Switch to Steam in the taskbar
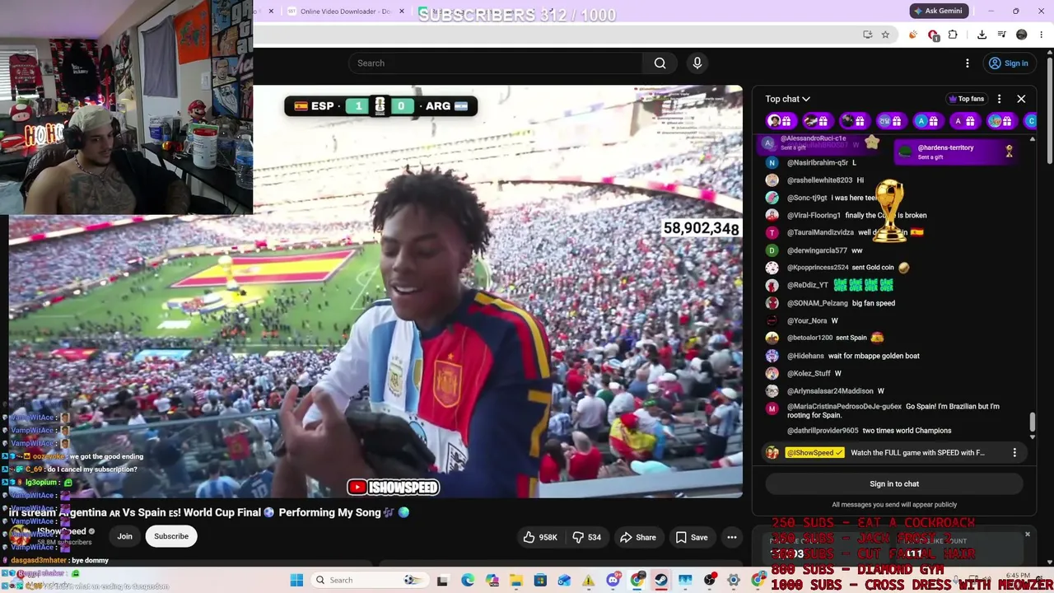Image resolution: width=1054 pixels, height=593 pixels. coord(661,581)
